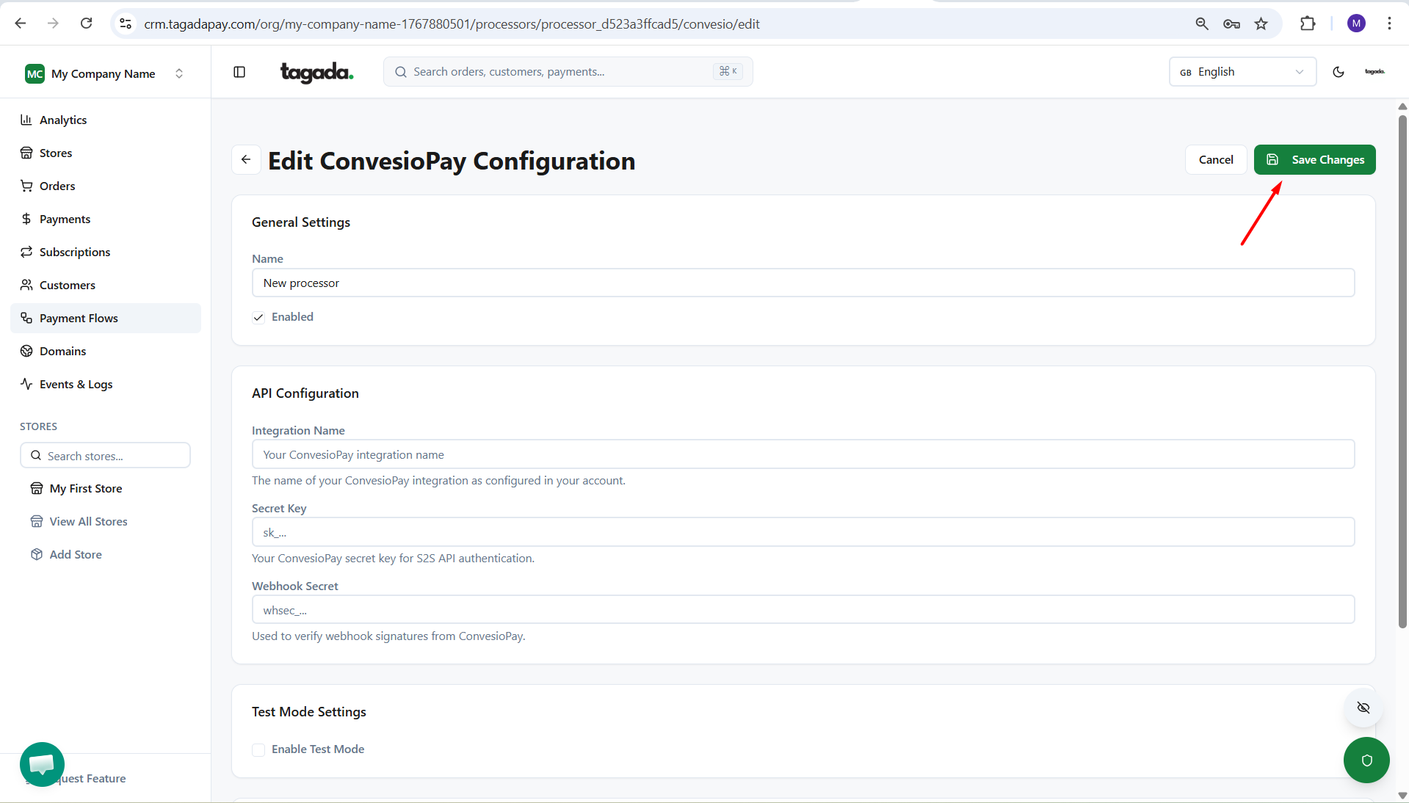
Task: Click the back arrow beside the page title
Action: click(x=246, y=160)
